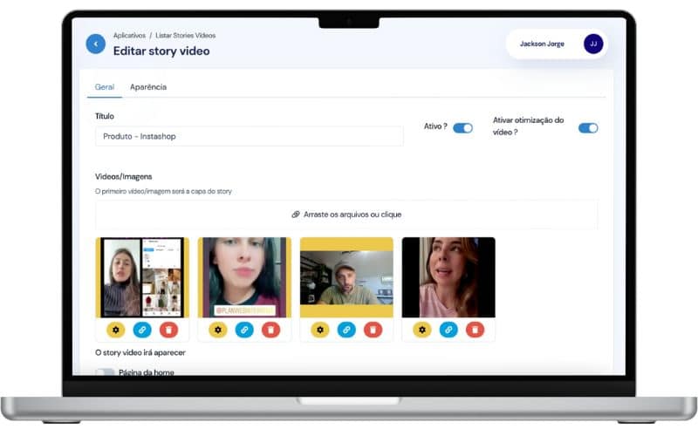The image size is (698, 436).
Task: Delete the third video with trash icon
Action: [373, 330]
